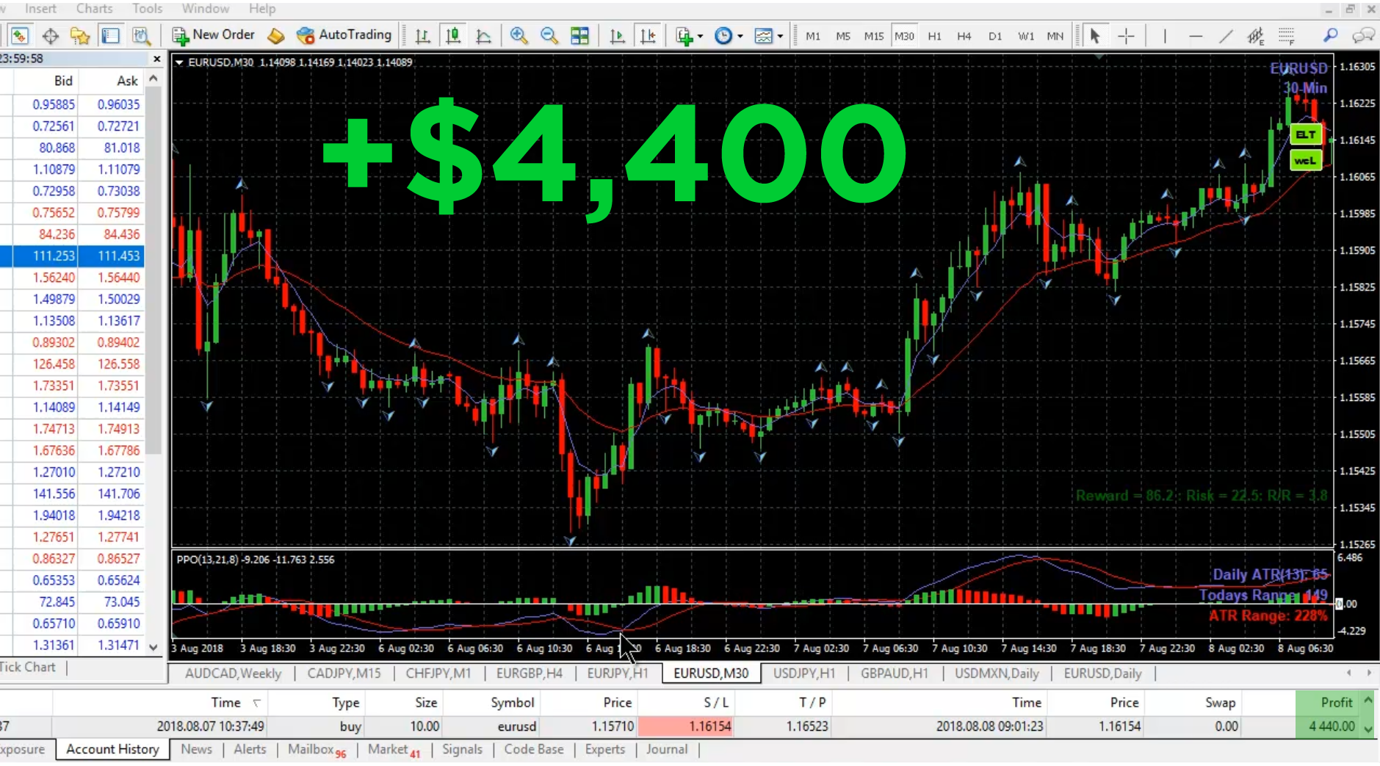Select the H4 timeframe

pyautogui.click(x=964, y=35)
